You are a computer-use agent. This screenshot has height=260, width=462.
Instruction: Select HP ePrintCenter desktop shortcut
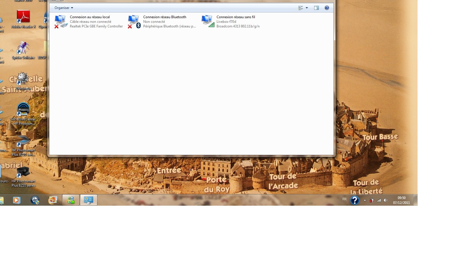click(x=23, y=114)
